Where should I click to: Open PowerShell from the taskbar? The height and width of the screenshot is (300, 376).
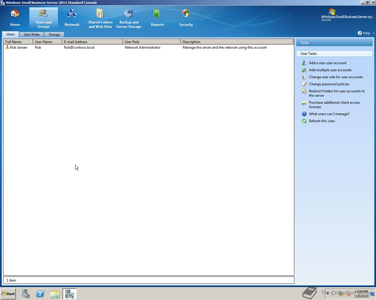coord(40,294)
